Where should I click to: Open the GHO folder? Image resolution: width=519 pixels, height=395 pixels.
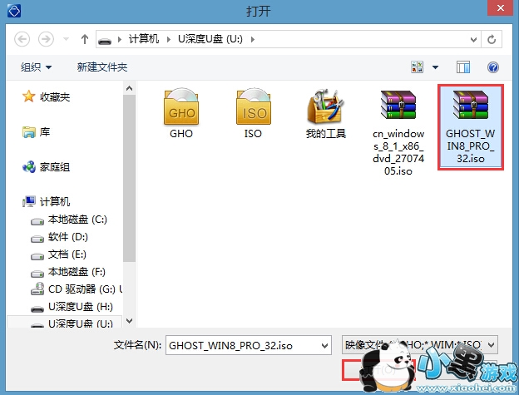(x=181, y=113)
